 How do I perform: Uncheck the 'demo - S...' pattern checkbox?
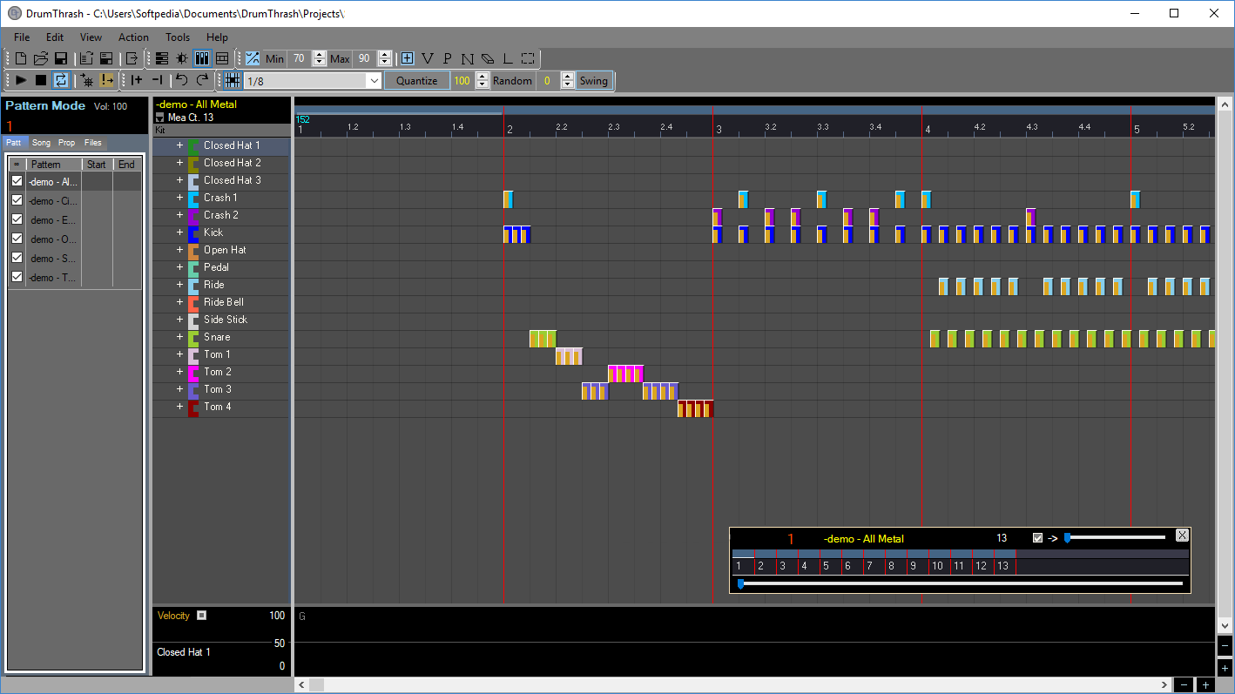tap(17, 258)
